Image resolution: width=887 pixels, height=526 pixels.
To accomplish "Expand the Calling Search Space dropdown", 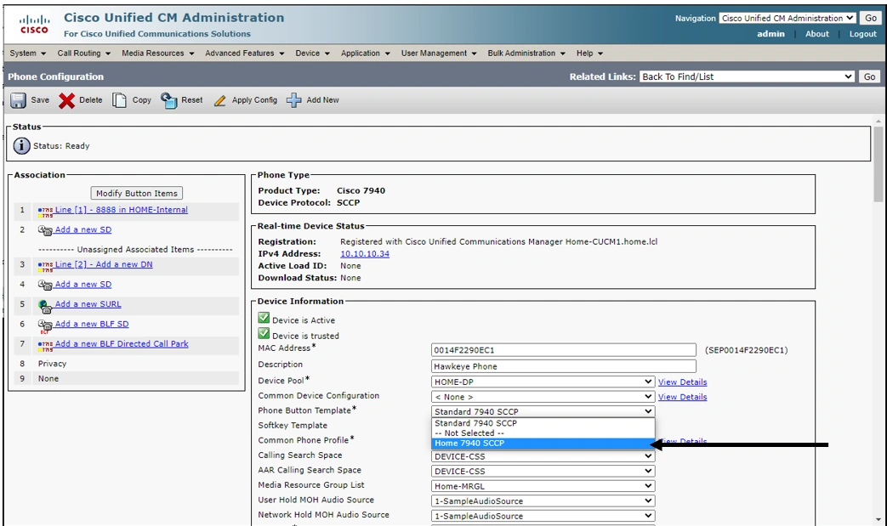I will [x=543, y=456].
